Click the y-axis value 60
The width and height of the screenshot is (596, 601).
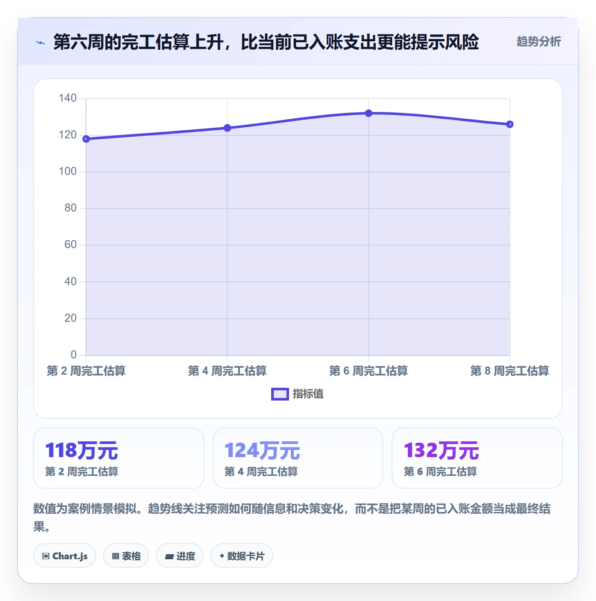click(x=71, y=245)
